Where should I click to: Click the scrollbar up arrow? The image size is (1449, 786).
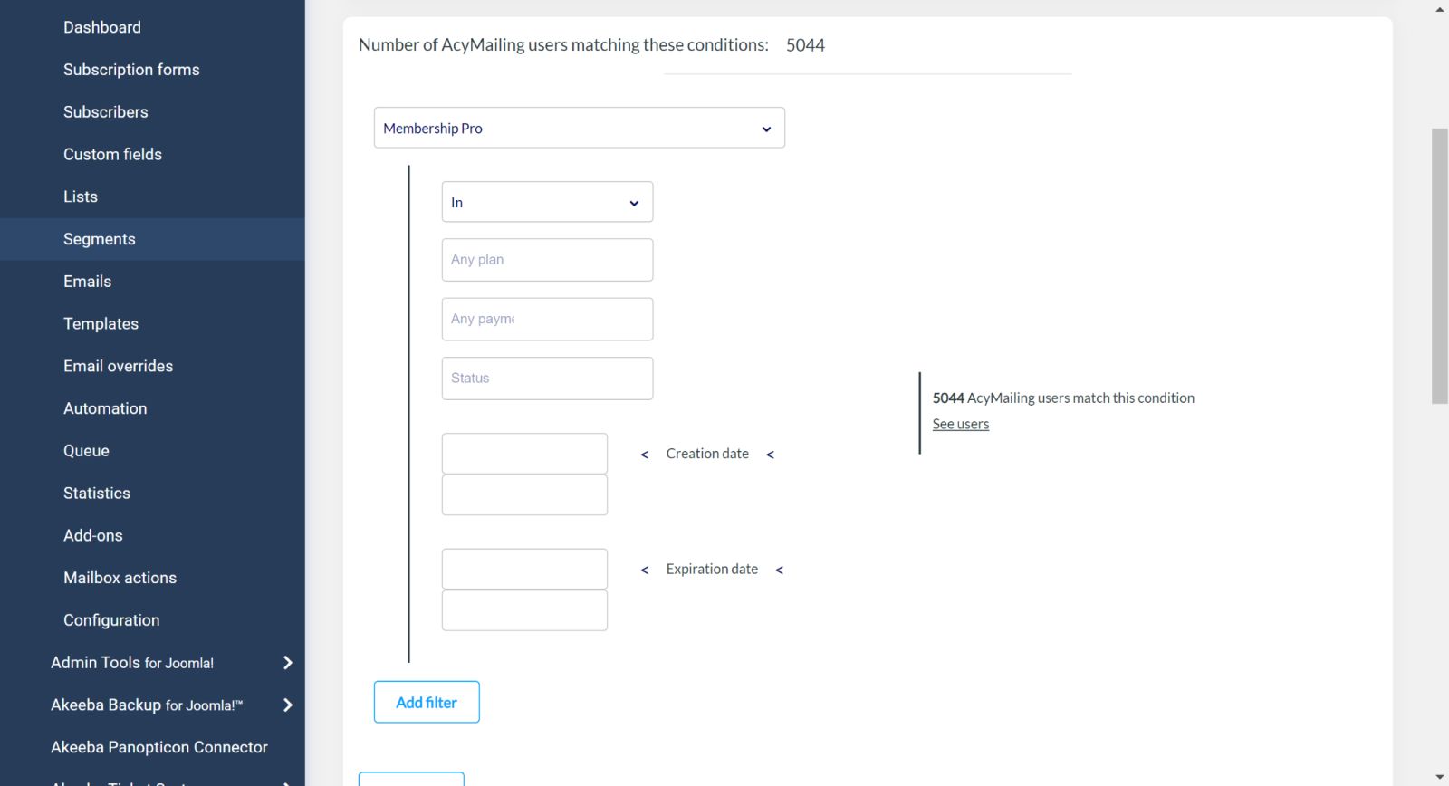coord(1440,9)
